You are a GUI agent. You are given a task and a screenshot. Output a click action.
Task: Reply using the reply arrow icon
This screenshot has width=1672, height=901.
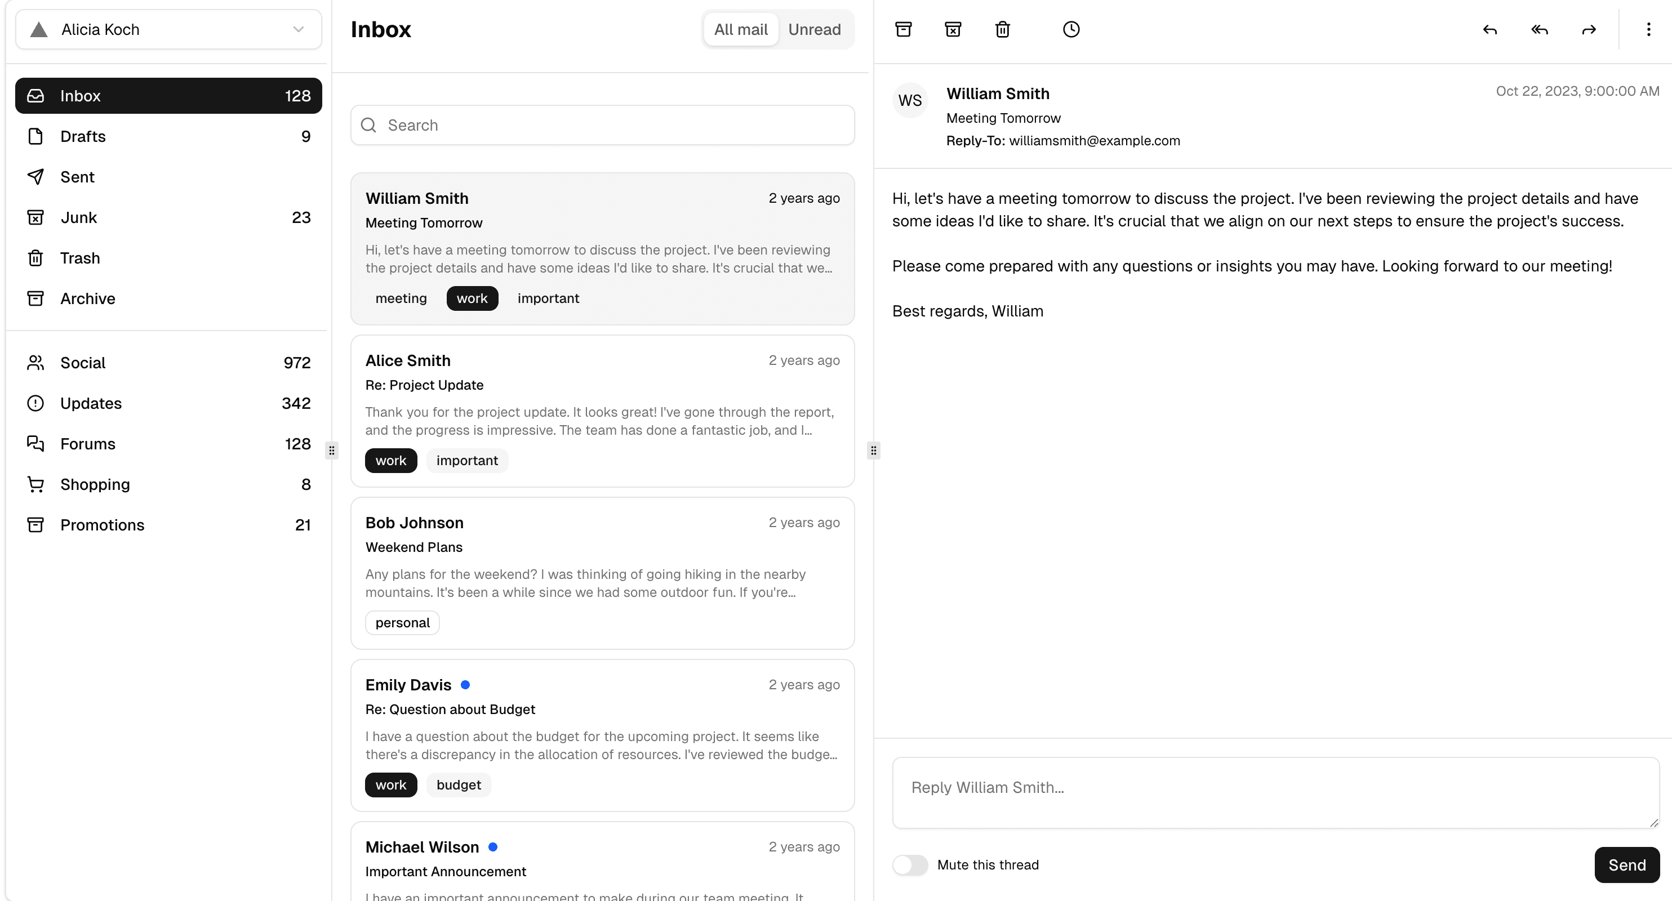coord(1489,30)
